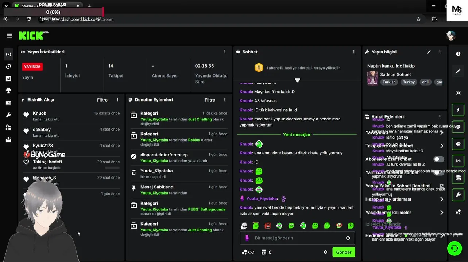The height and width of the screenshot is (262, 468).
Task: Open the link icon in left sidebar
Action: click(x=8, y=67)
